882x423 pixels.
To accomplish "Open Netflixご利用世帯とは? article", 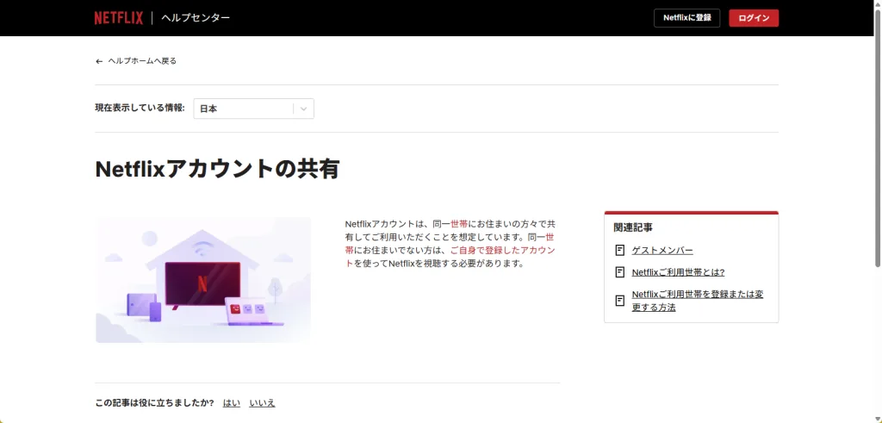I will pos(678,272).
